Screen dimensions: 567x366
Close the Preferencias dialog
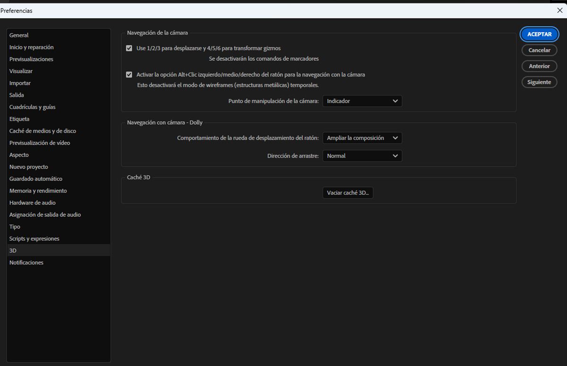point(560,10)
